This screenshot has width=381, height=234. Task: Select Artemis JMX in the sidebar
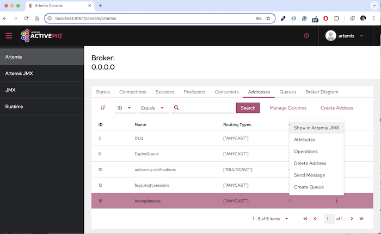[x=42, y=73]
